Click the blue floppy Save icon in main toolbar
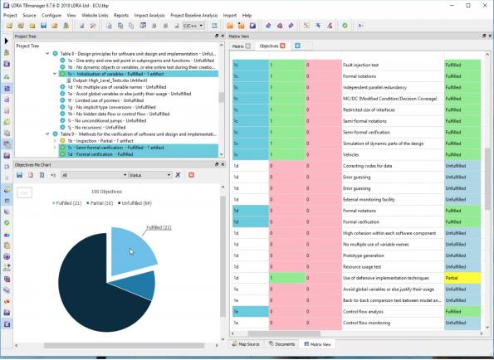The width and height of the screenshot is (494, 360). pos(43,26)
